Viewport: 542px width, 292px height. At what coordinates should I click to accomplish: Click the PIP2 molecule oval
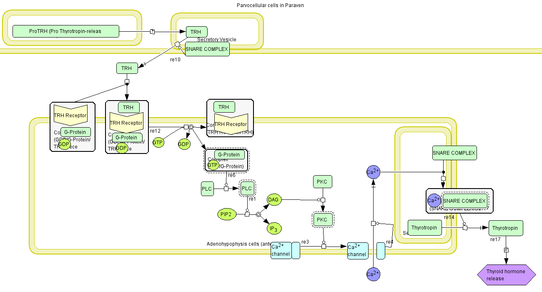226,214
